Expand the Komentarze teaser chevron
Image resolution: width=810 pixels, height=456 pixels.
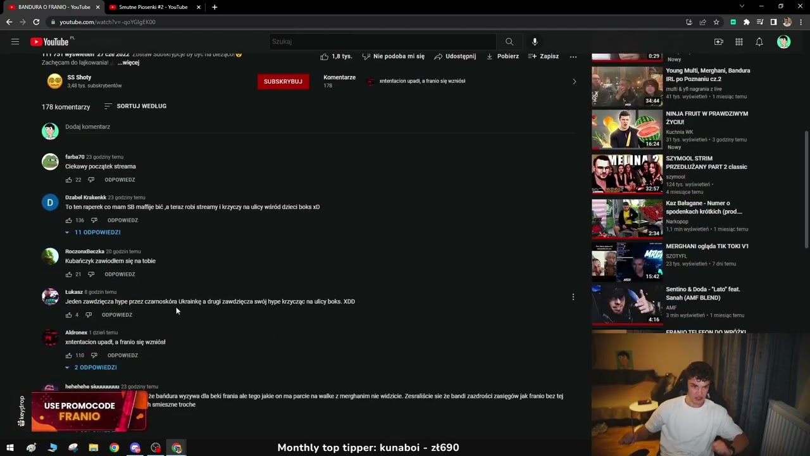[574, 81]
